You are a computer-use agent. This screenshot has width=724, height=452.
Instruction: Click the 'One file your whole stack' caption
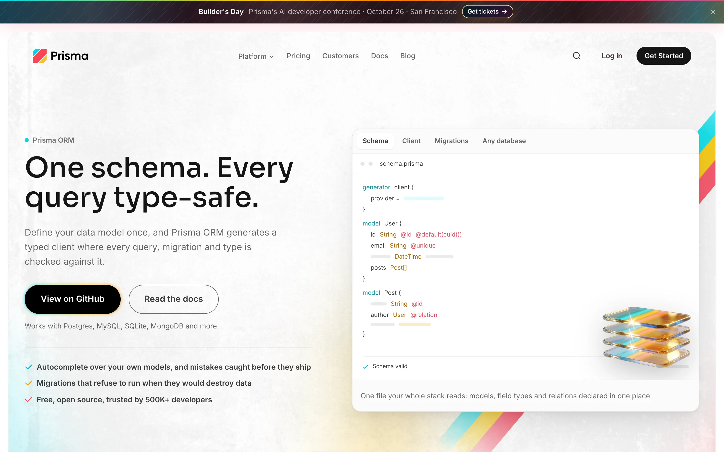tap(506, 396)
